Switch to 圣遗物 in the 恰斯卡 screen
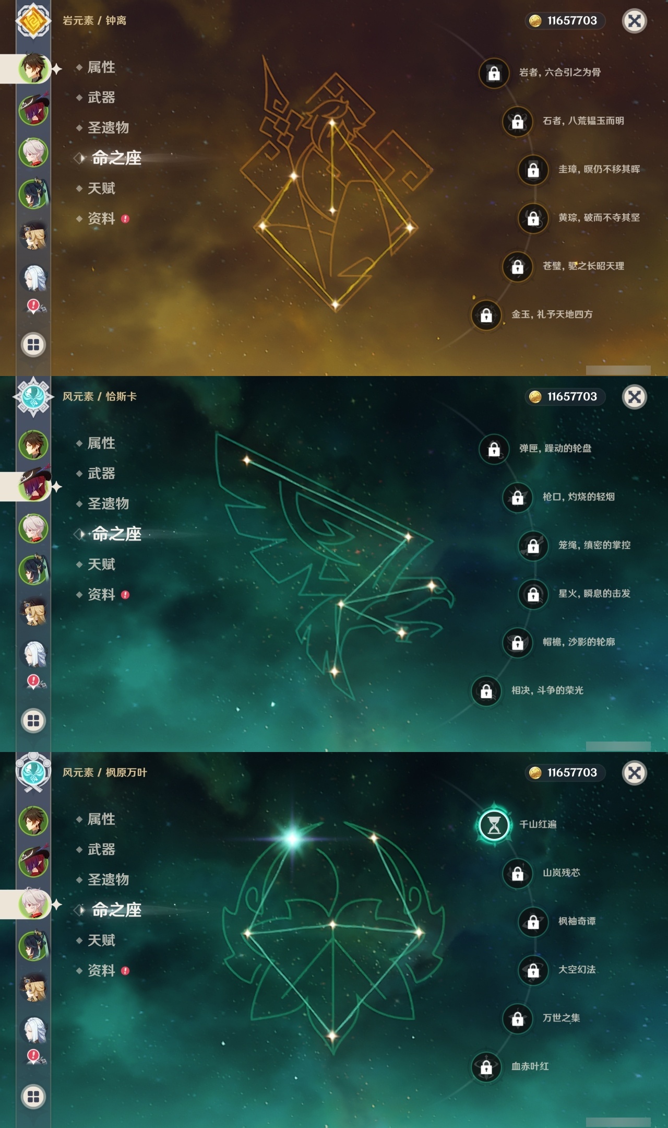 pos(108,503)
